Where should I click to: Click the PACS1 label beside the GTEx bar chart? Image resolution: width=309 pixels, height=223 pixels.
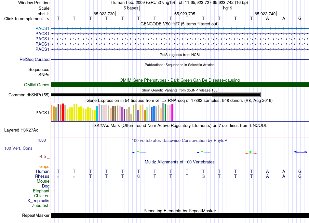(x=42, y=113)
